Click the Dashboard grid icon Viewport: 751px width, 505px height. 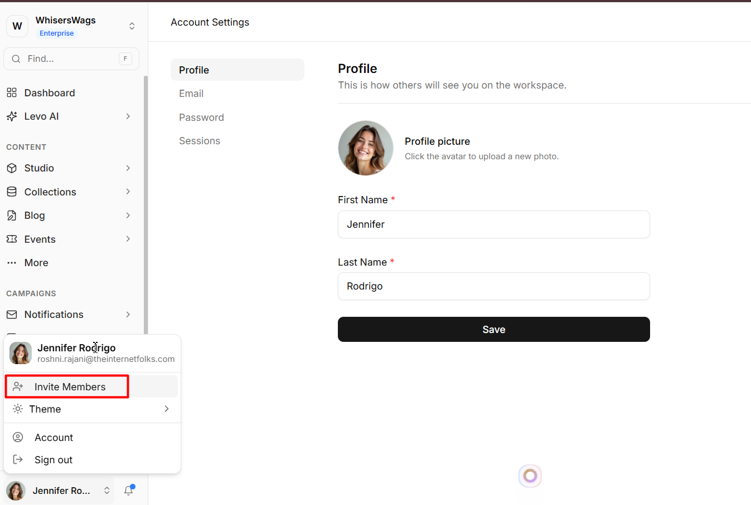12,92
